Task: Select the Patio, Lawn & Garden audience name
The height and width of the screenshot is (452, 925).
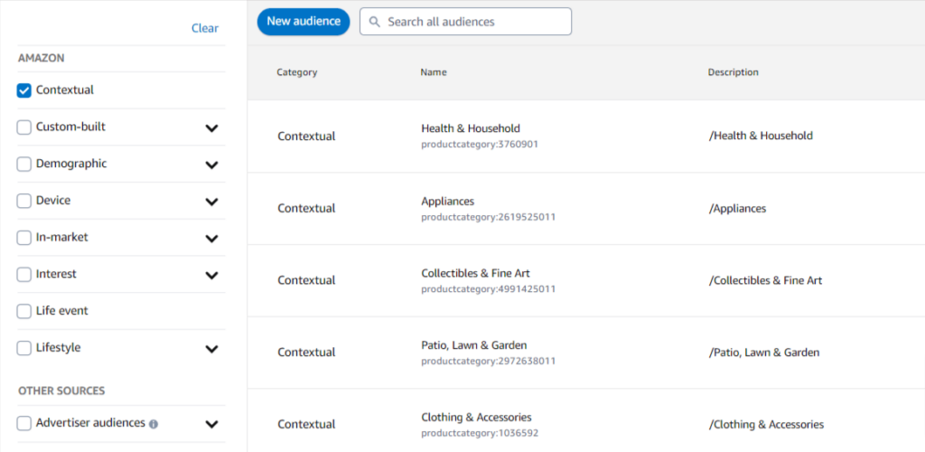Action: tap(473, 345)
